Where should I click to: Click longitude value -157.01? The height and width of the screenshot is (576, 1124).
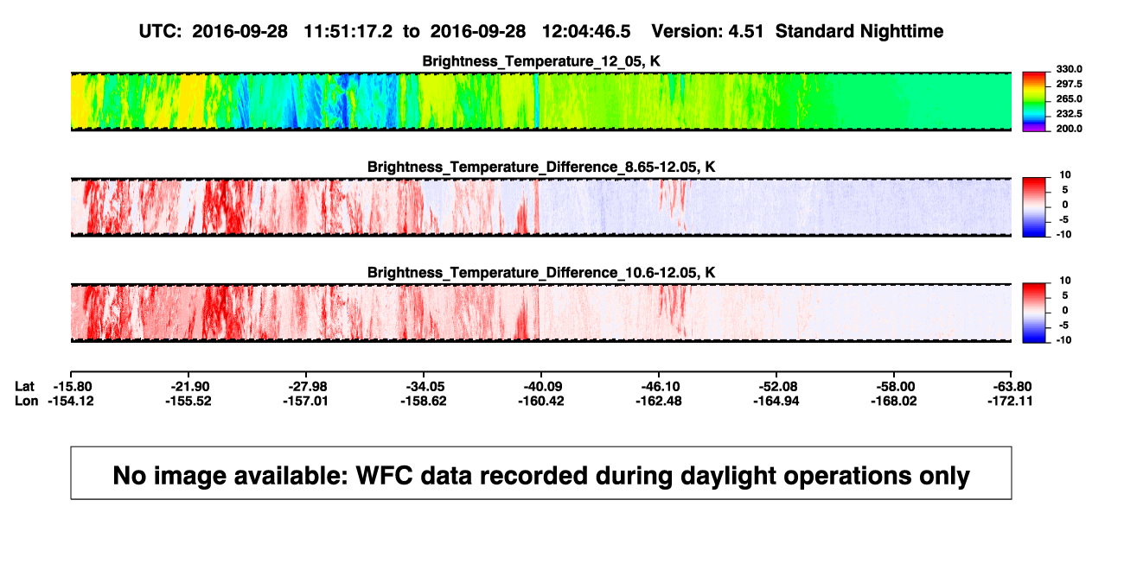click(306, 401)
